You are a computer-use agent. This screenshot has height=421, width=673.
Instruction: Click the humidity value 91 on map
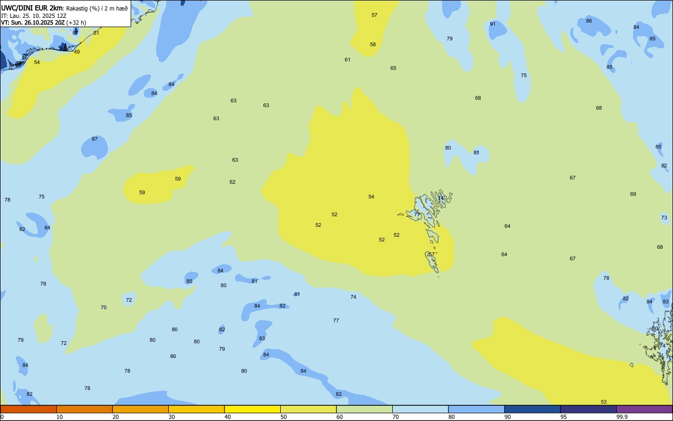pyautogui.click(x=493, y=24)
